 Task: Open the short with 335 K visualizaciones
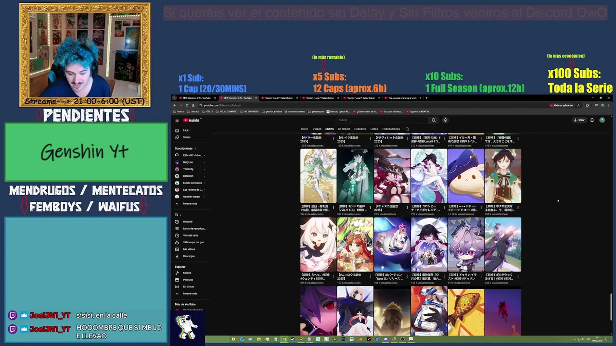(503, 176)
